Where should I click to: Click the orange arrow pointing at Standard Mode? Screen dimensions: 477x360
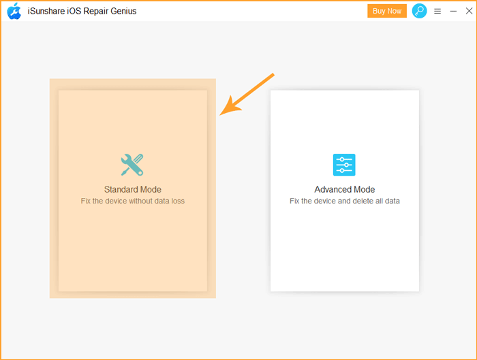tap(247, 94)
